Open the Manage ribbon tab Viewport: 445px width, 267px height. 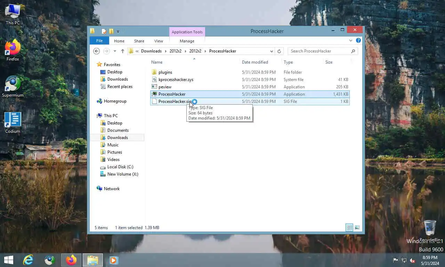point(187,41)
